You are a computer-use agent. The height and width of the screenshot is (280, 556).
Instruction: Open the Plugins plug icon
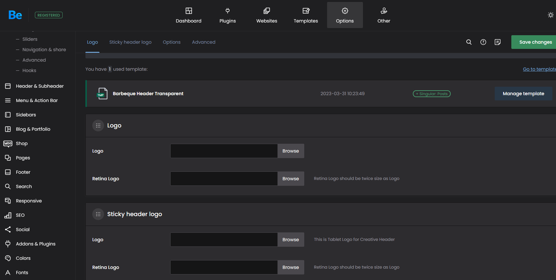tap(228, 11)
